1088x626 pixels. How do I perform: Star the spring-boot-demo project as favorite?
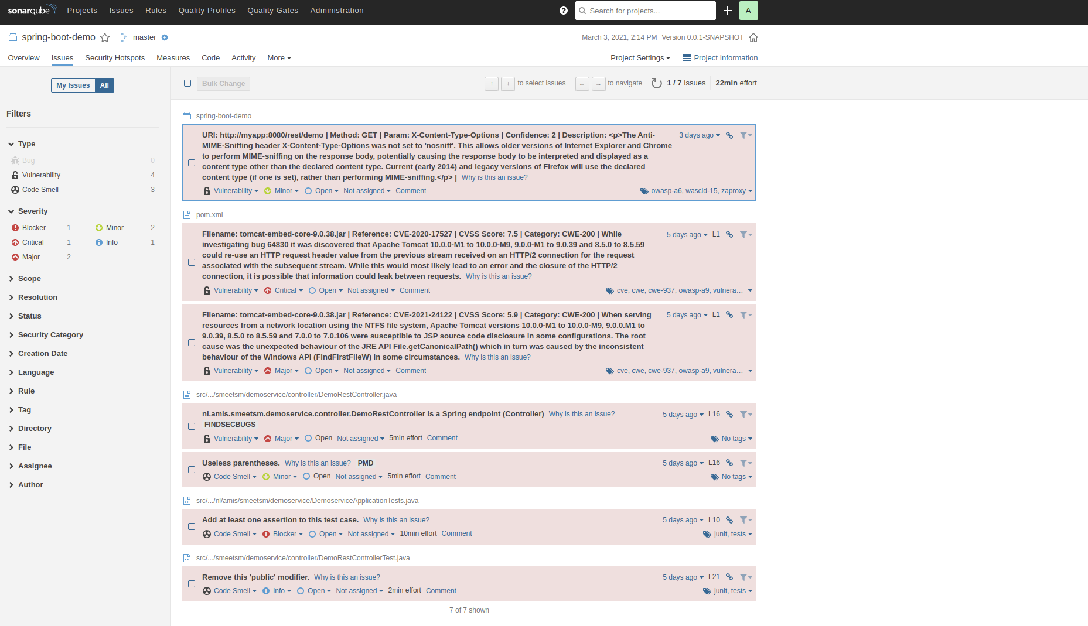click(105, 37)
